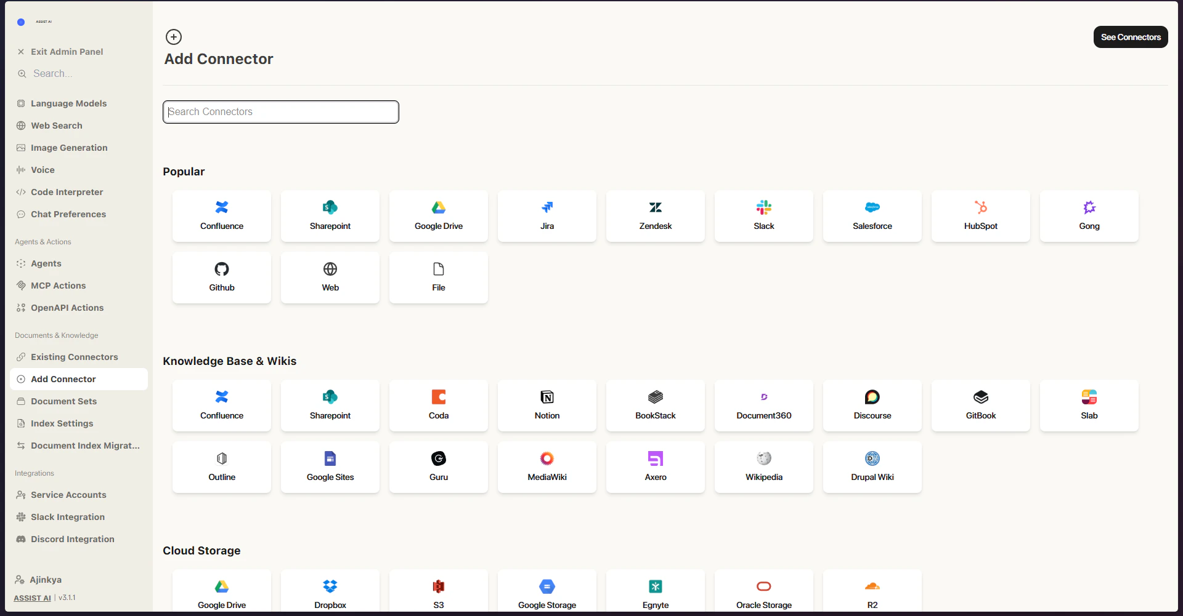Open Sharepoint under Knowledge Base & Wikis

coord(330,406)
